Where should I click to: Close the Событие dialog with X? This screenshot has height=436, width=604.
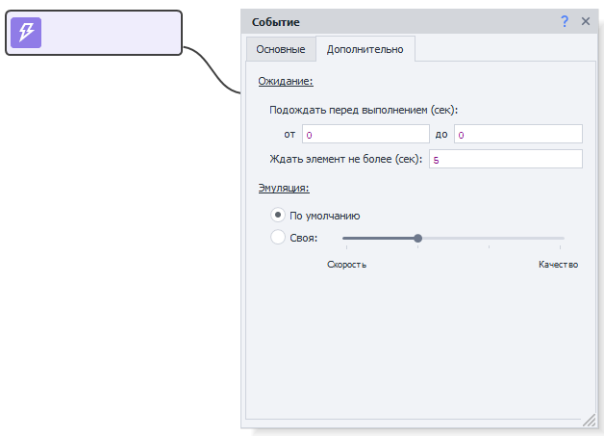pyautogui.click(x=585, y=21)
